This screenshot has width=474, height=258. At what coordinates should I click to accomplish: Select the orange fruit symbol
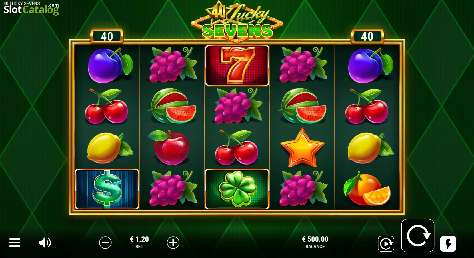(x=367, y=189)
